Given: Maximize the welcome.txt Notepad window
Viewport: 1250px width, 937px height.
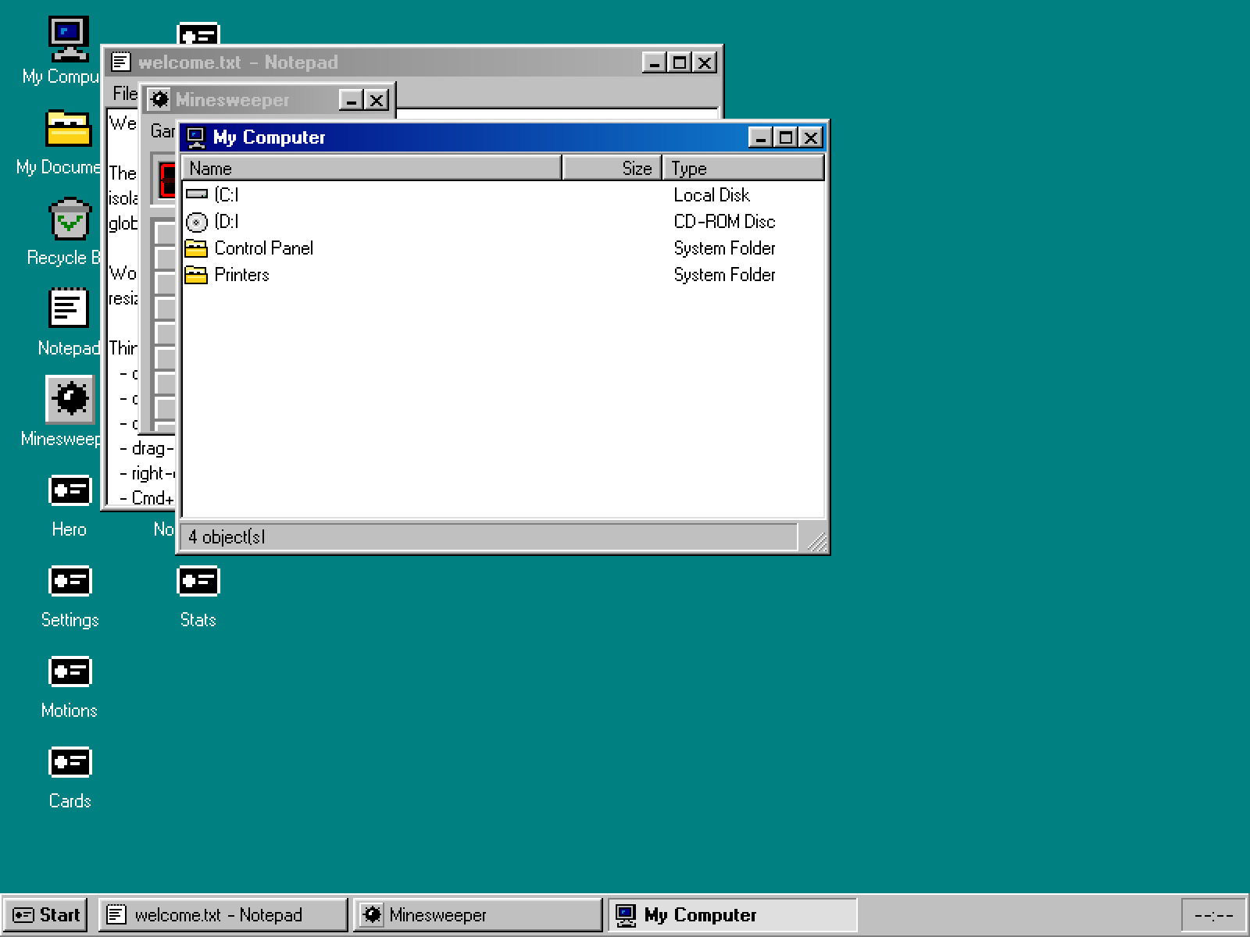Looking at the screenshot, I should (680, 62).
